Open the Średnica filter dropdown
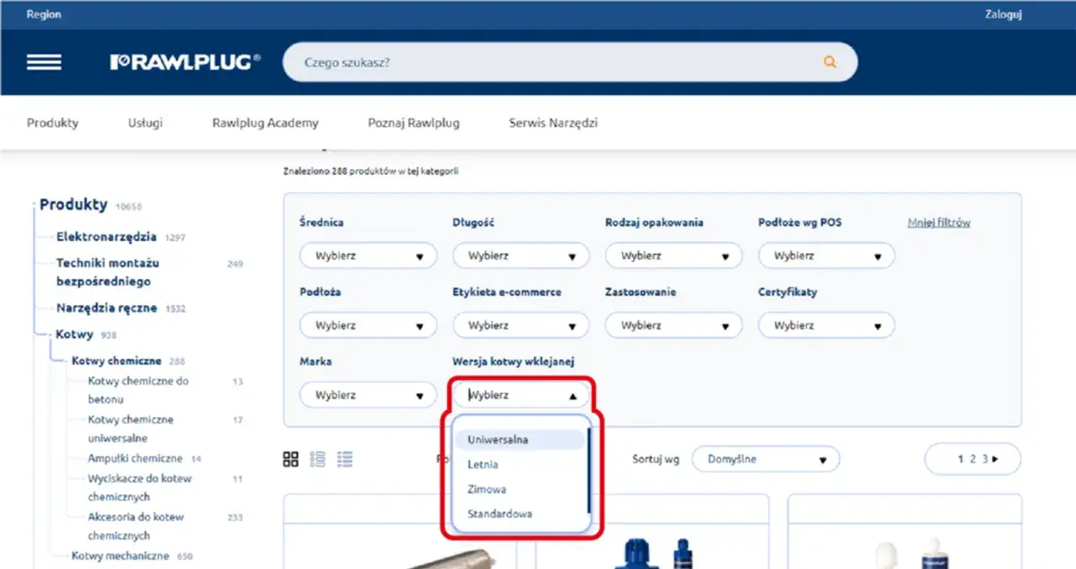The height and width of the screenshot is (569, 1076). [x=368, y=256]
